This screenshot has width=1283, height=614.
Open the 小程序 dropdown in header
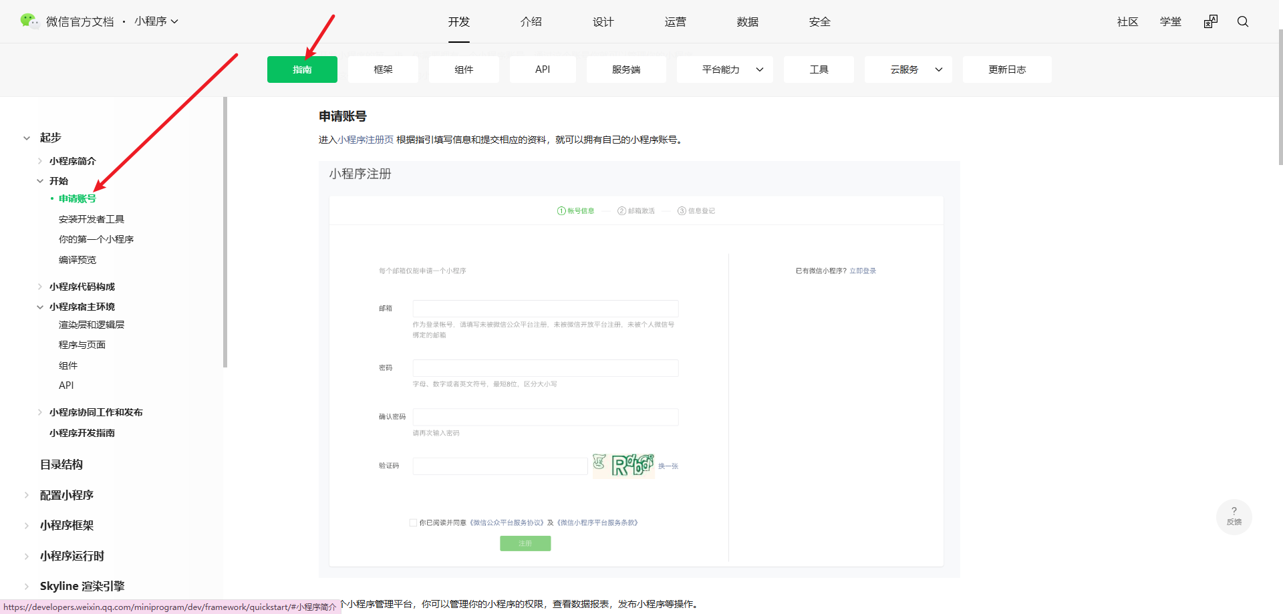[156, 21]
